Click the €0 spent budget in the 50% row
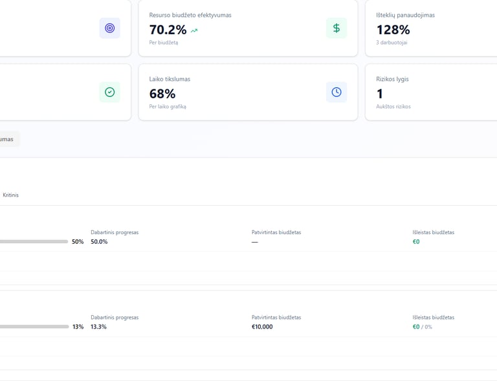 (x=416, y=242)
